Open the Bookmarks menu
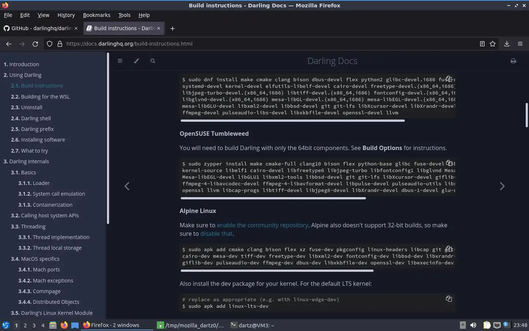Screen dimensions: 529x331 pyautogui.click(x=97, y=15)
